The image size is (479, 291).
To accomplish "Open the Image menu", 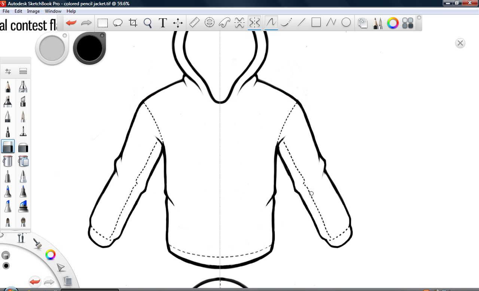I will (x=33, y=11).
